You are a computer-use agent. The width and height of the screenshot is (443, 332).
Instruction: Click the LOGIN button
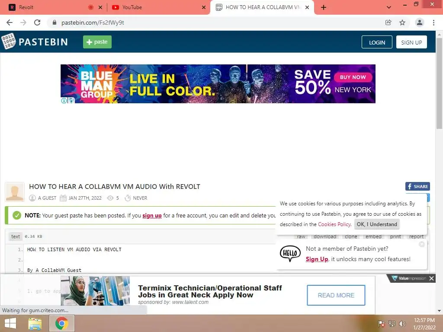[x=377, y=42]
